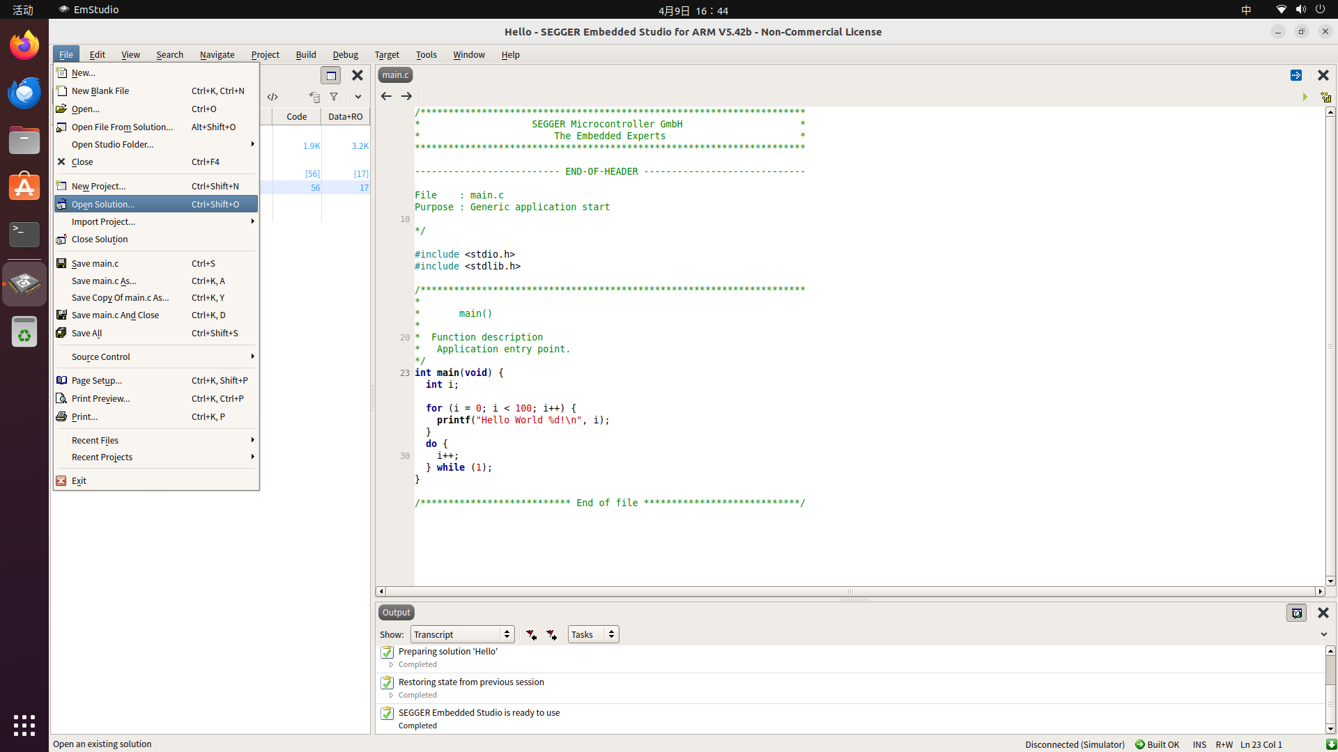Viewport: 1338px width, 752px height.
Task: Expand 'Preparing solution Hello' completed details
Action: pyautogui.click(x=392, y=664)
